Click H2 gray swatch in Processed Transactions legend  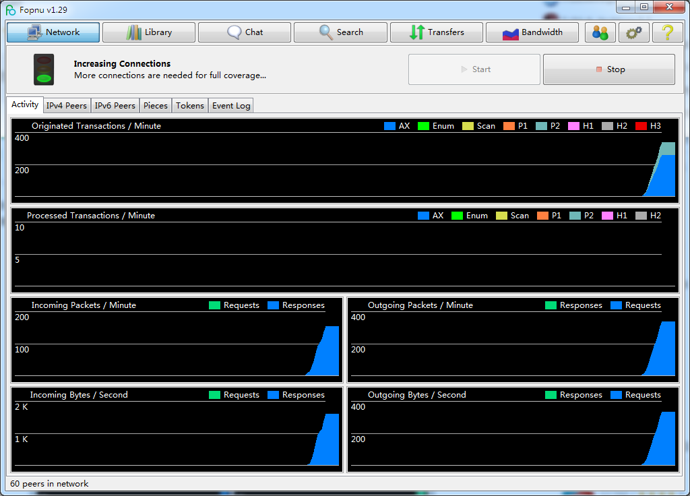641,216
